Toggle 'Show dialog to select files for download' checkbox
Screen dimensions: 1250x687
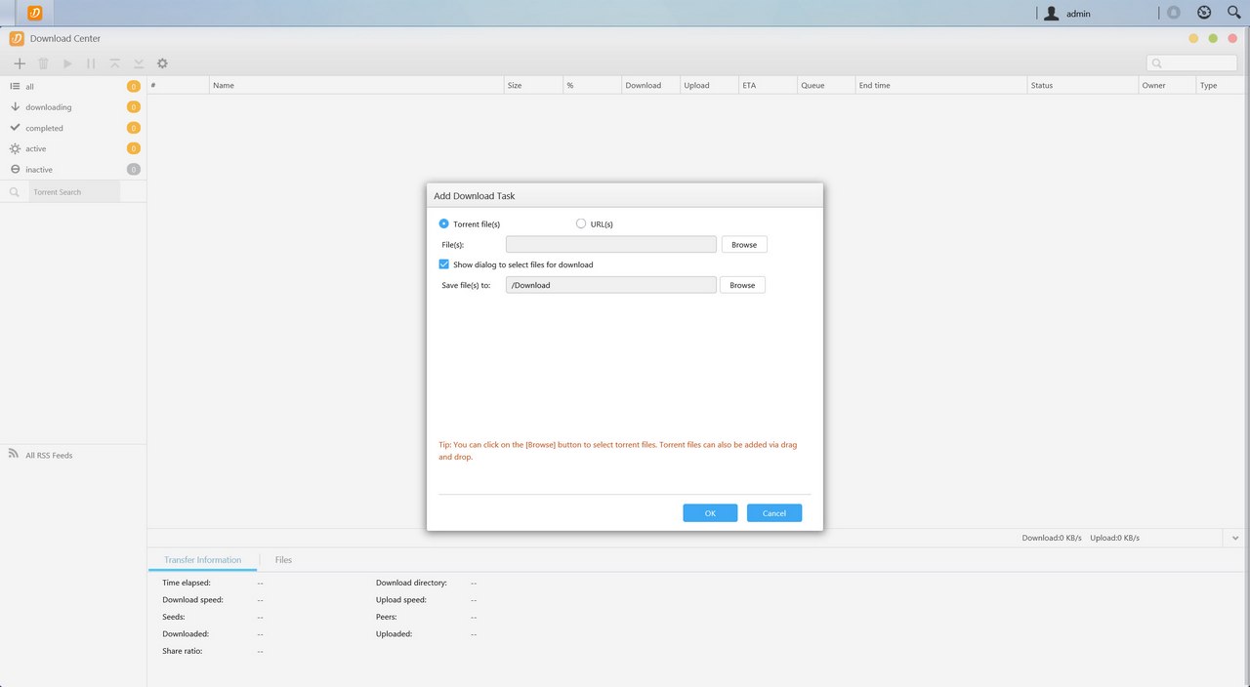point(444,263)
